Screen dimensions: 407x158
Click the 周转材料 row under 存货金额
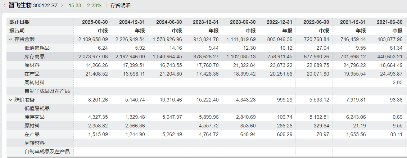tap(35, 82)
